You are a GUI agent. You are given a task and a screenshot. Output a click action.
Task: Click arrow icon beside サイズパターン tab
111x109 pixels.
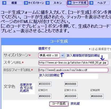tap(26, 3)
